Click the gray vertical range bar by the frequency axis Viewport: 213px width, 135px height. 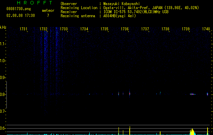coord(7,95)
